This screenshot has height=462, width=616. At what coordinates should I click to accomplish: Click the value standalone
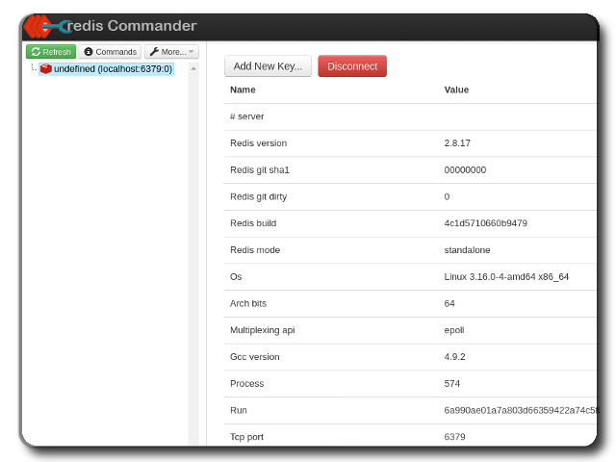pyautogui.click(x=467, y=250)
